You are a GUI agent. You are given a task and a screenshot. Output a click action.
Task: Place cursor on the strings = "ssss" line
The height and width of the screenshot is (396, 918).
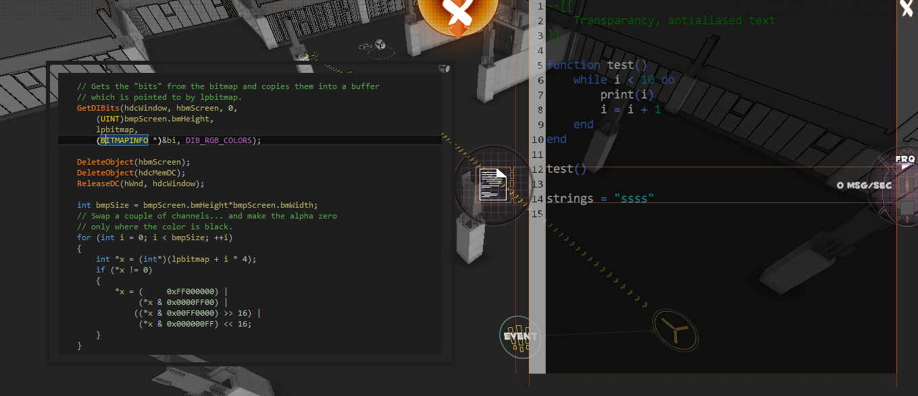600,198
